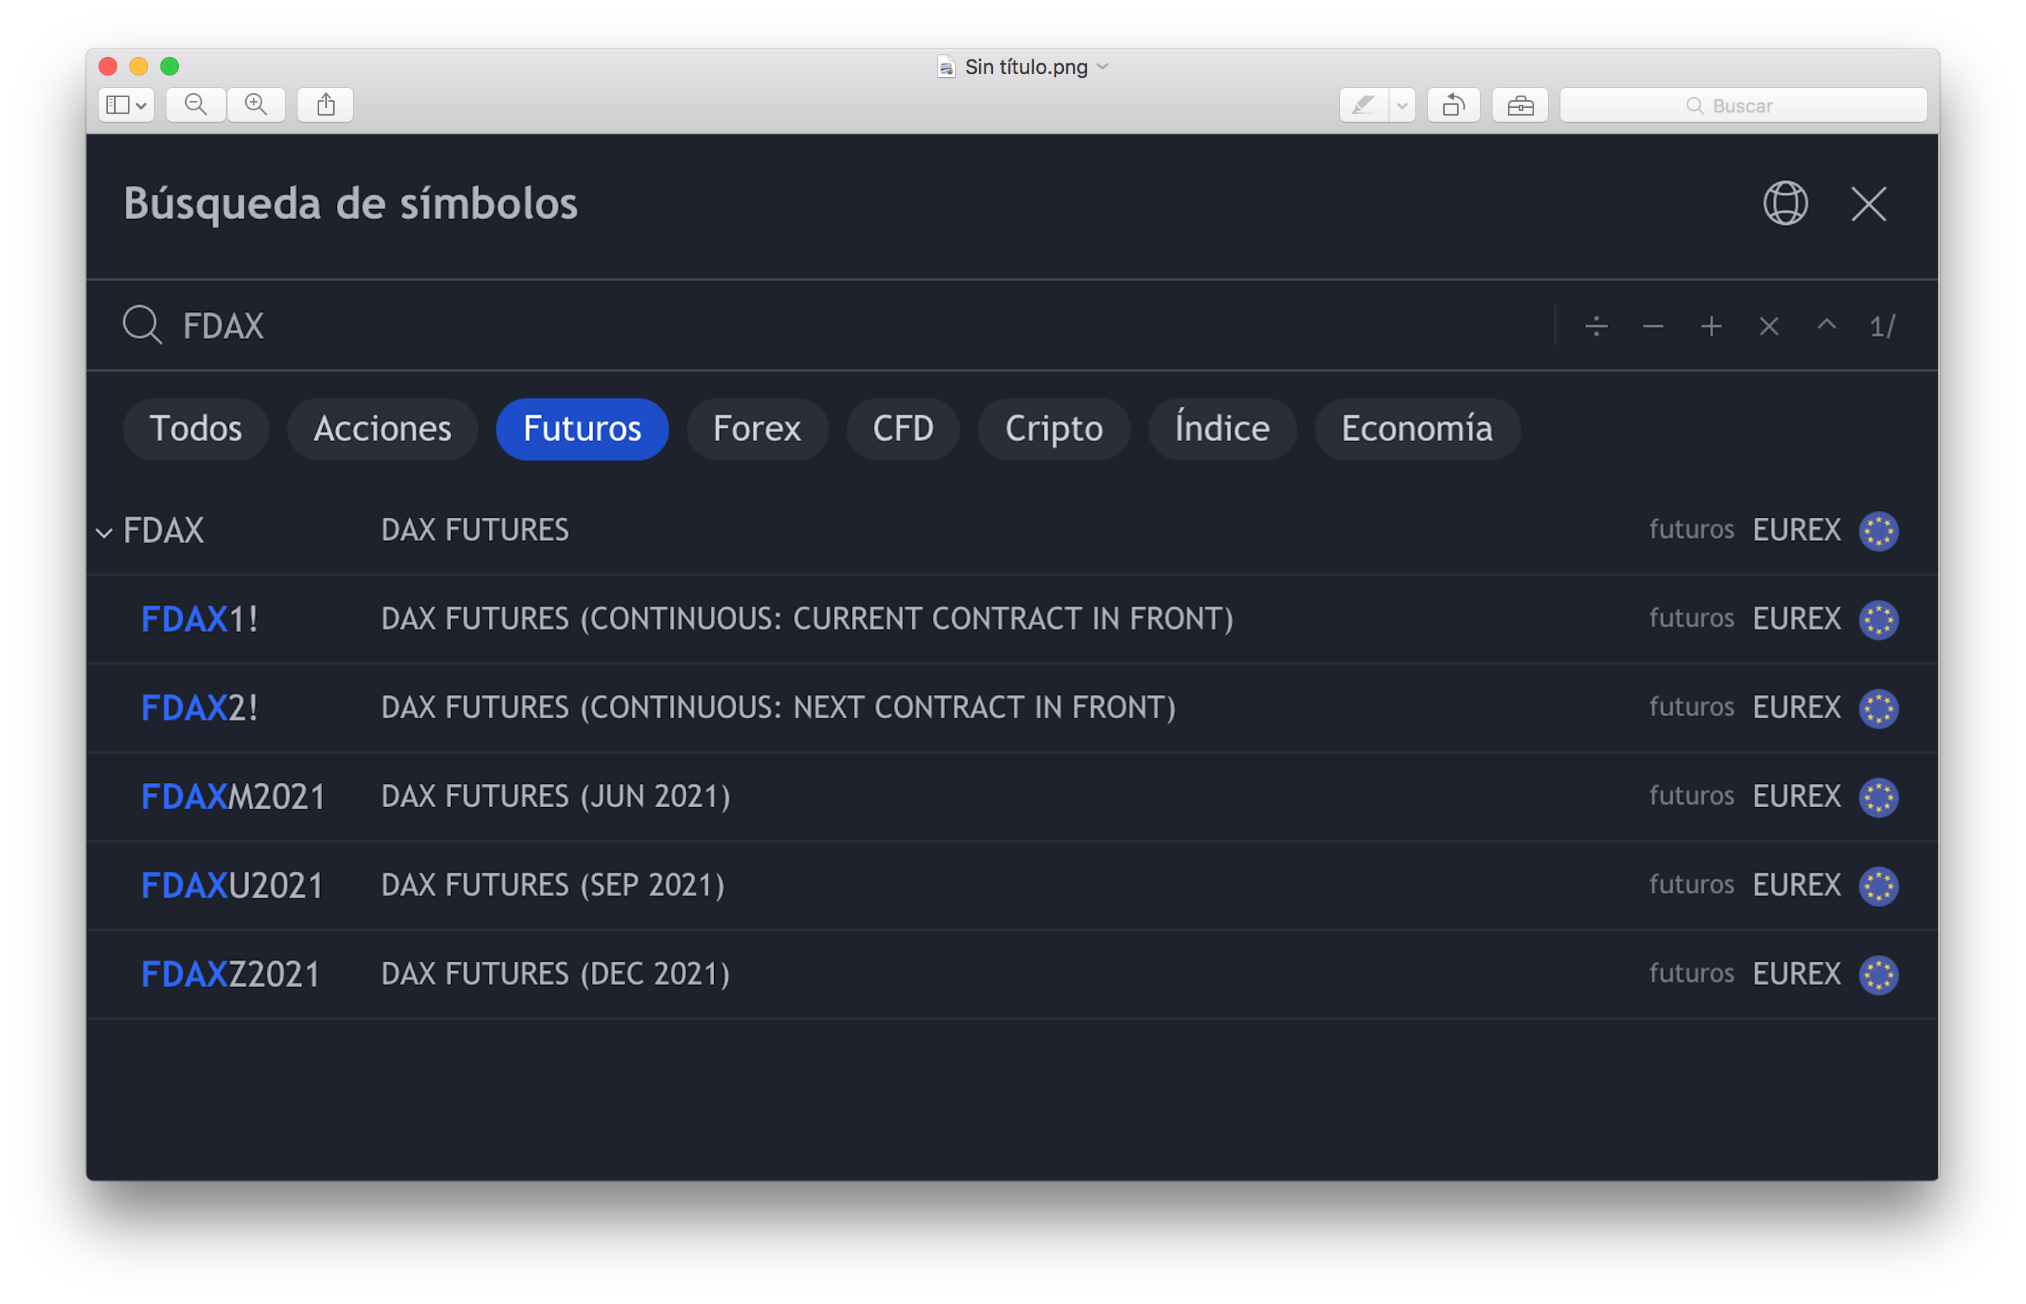Close the symbol search dialog with X
This screenshot has width=2026, height=1304.
click(x=1869, y=204)
